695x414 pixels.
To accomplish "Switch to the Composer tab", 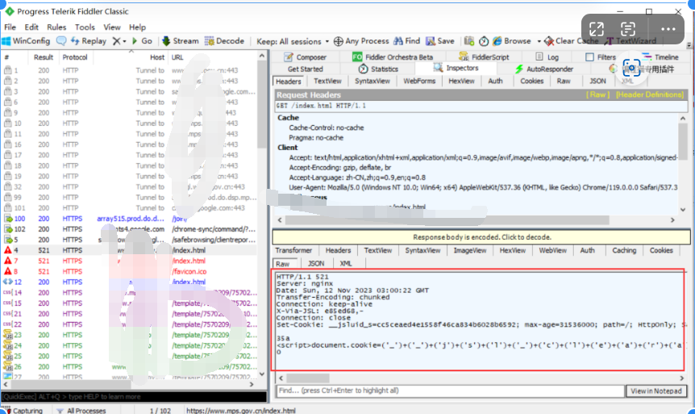I will [305, 57].
